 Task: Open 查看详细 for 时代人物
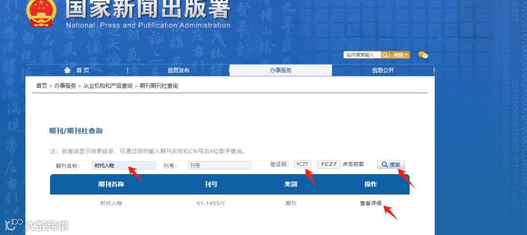pos(371,203)
